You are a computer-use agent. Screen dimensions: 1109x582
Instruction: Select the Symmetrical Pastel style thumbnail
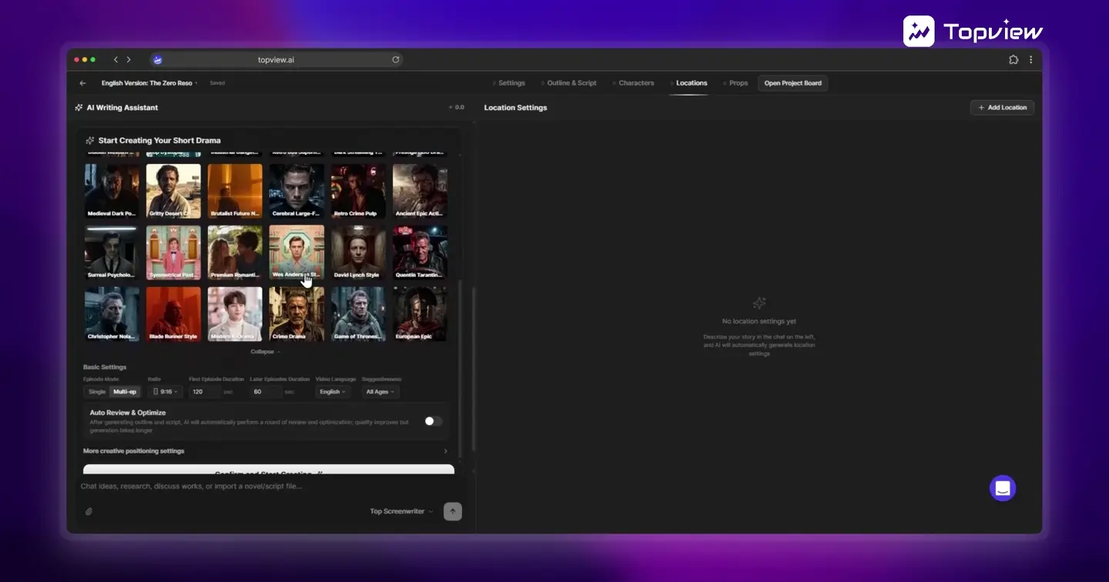[x=173, y=253]
